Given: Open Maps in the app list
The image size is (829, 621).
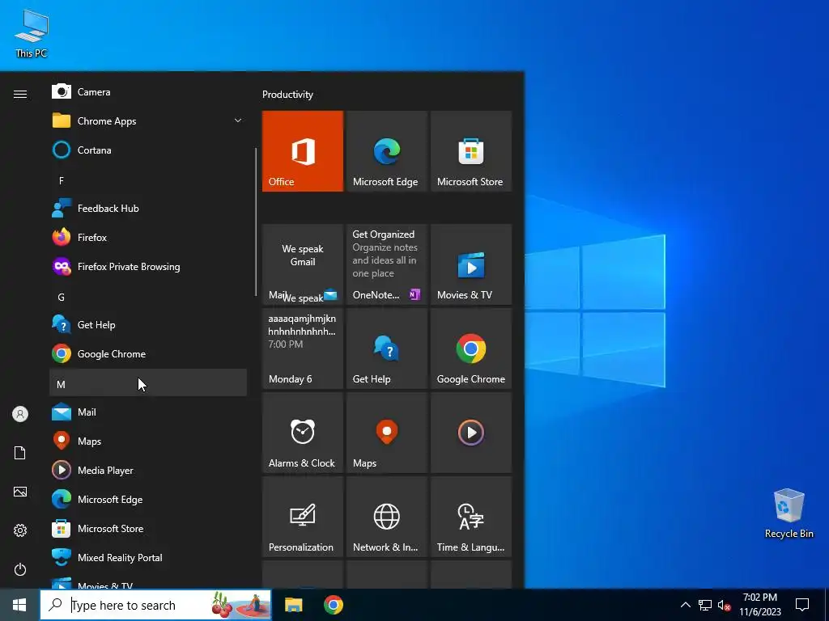Looking at the screenshot, I should coord(148,441).
